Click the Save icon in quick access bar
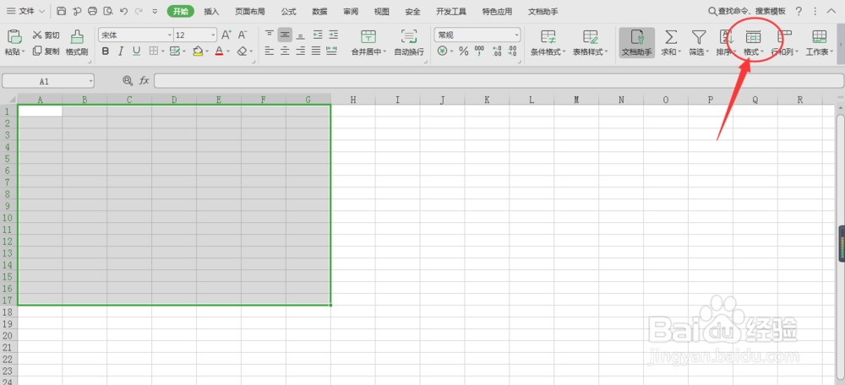This screenshot has height=385, width=845. tap(61, 11)
